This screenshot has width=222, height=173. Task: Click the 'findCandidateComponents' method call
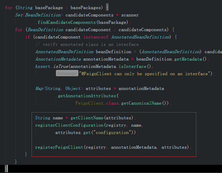coord(67,22)
